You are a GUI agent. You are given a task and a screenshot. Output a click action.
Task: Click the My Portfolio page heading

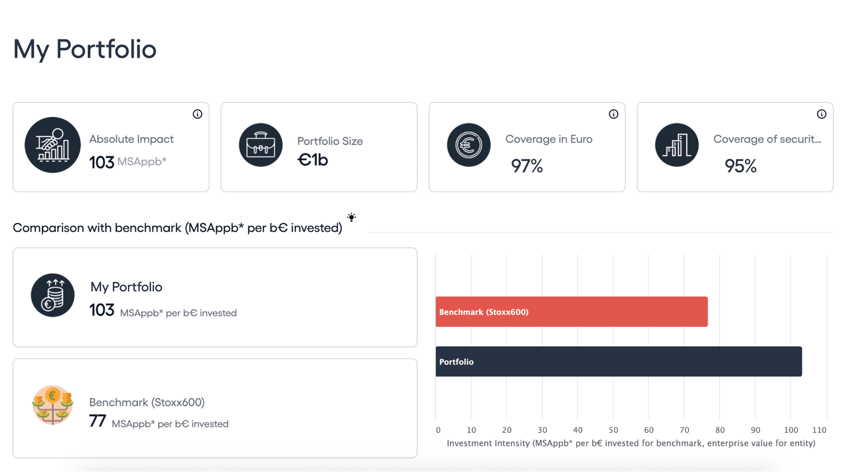[85, 49]
